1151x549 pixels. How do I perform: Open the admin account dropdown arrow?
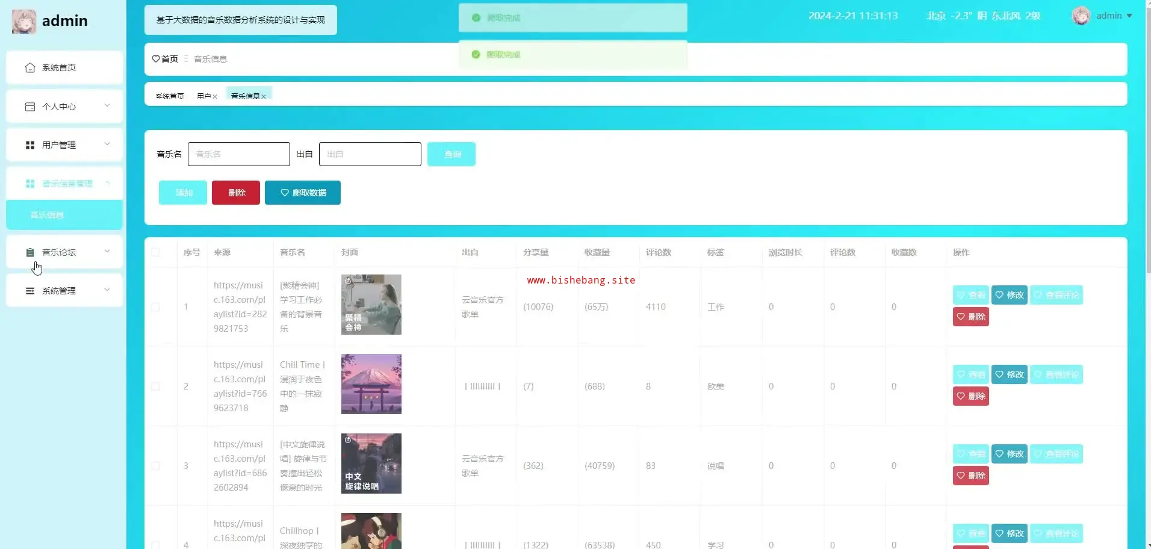1129,16
